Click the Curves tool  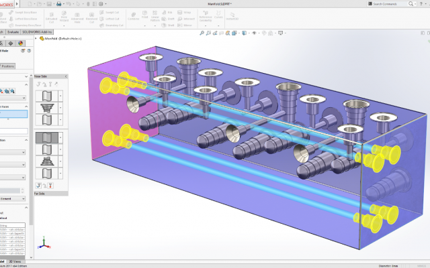218,15
